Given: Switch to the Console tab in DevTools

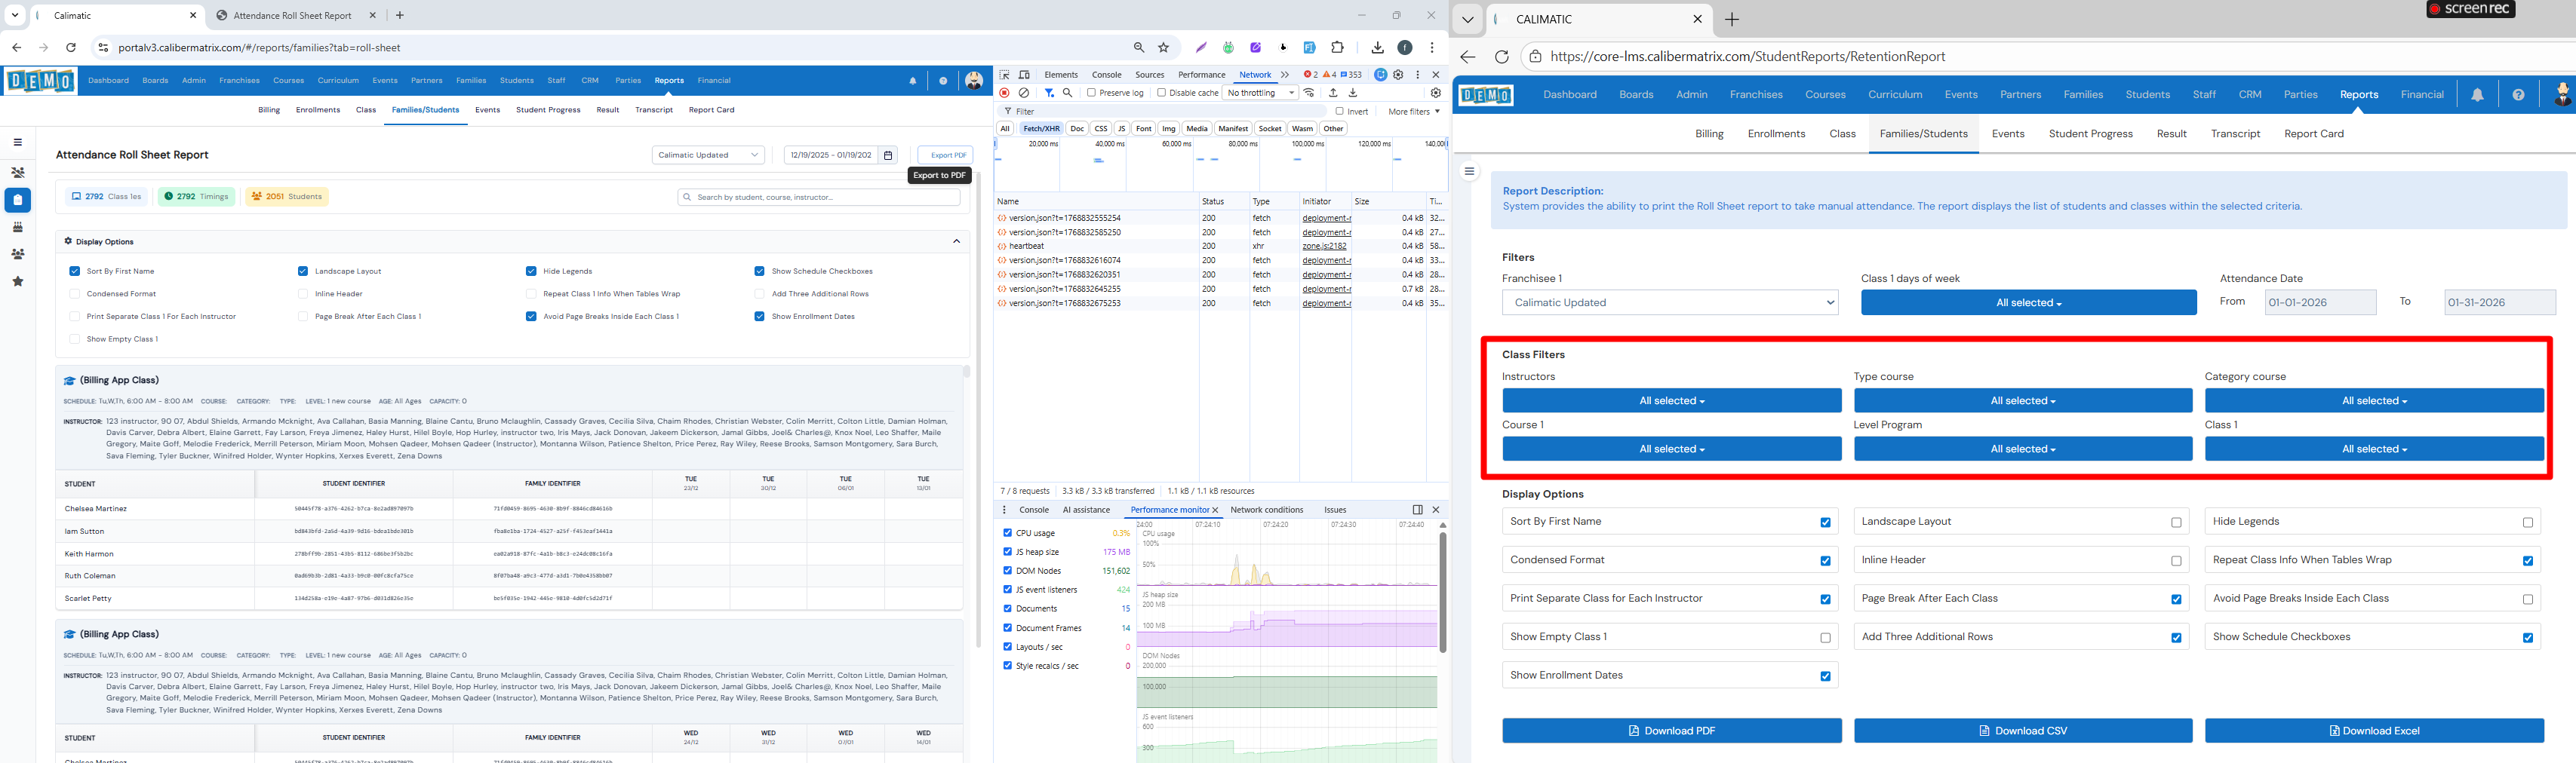Looking at the screenshot, I should click(x=1106, y=75).
